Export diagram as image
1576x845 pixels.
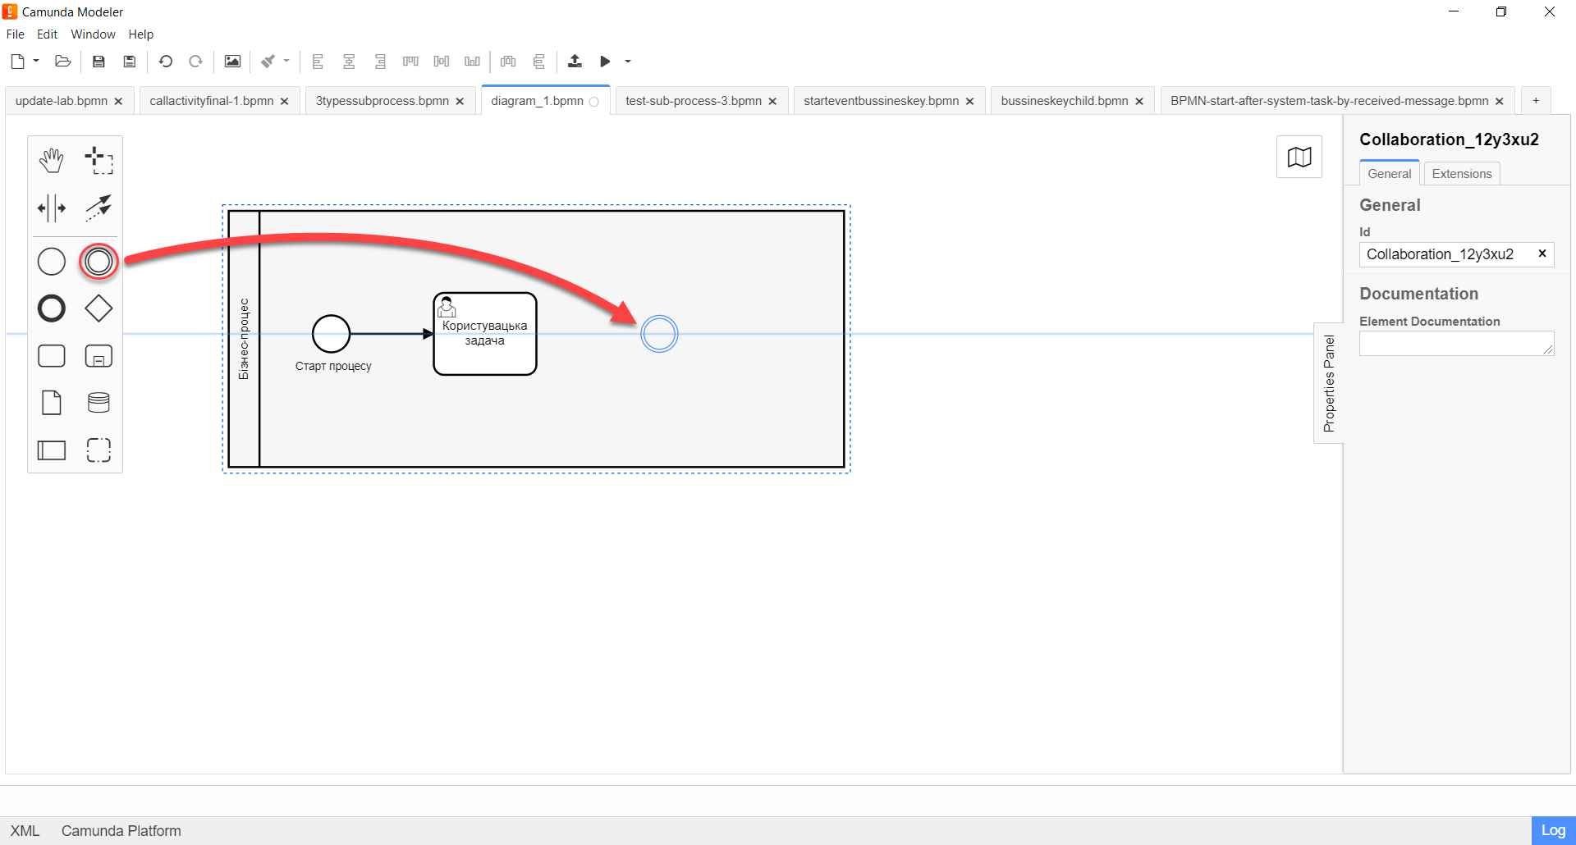coord(233,62)
